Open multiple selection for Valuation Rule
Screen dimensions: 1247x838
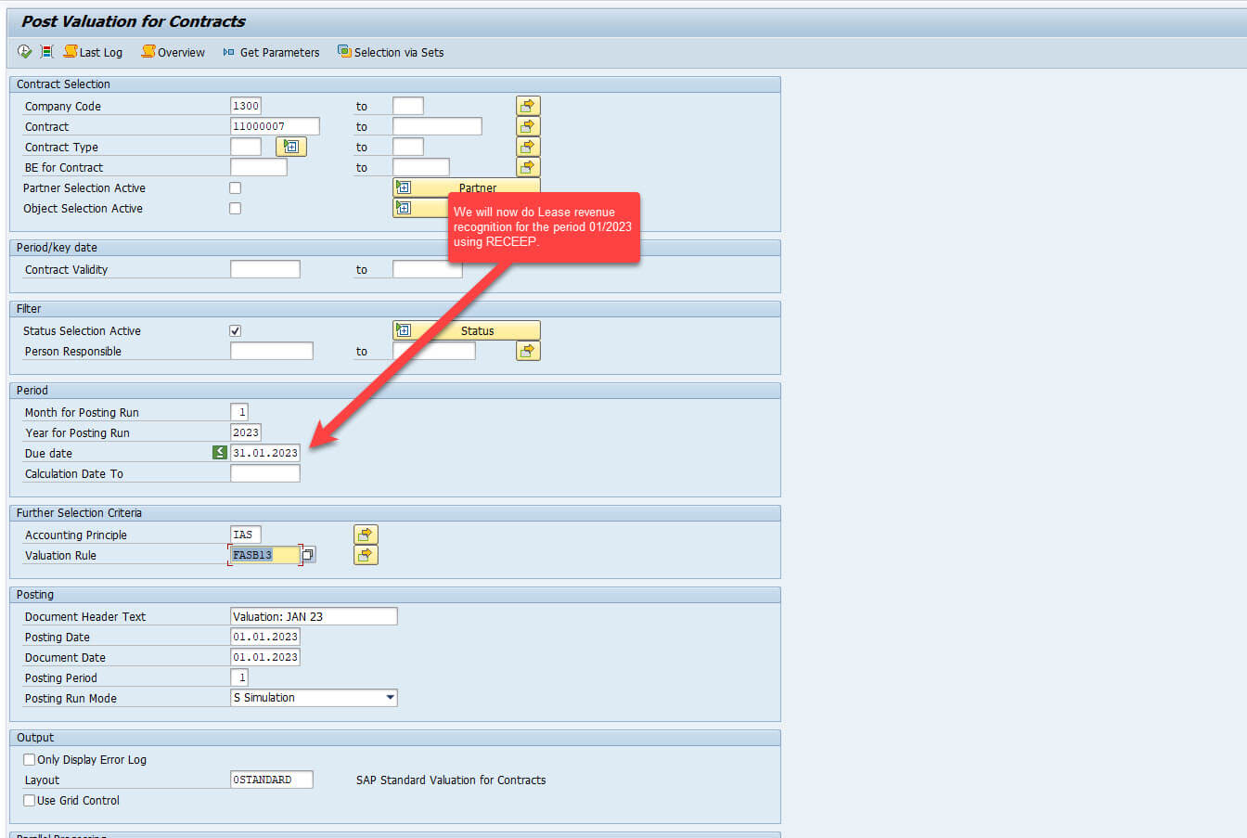[x=366, y=555]
